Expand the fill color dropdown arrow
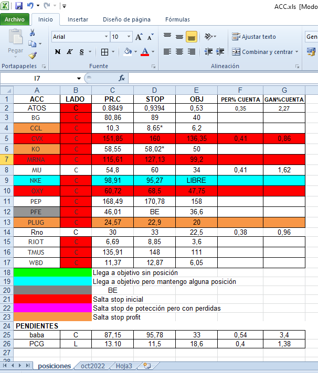The width and height of the screenshot is (318, 373). click(x=135, y=52)
